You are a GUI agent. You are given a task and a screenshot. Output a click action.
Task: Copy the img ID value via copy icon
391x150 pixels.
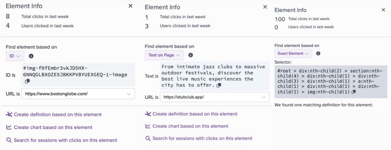[x=27, y=81]
